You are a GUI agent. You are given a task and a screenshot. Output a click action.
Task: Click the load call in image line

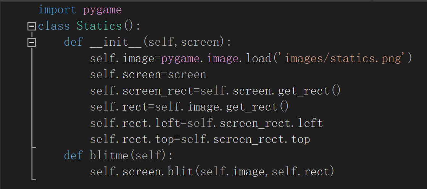(259, 58)
